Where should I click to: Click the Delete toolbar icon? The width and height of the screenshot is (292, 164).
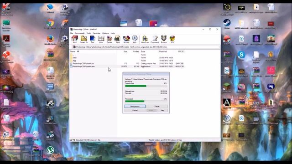109,39
